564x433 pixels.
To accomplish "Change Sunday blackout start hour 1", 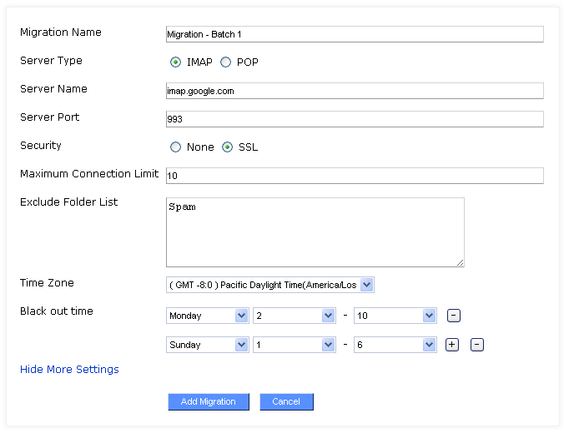I will (x=295, y=345).
